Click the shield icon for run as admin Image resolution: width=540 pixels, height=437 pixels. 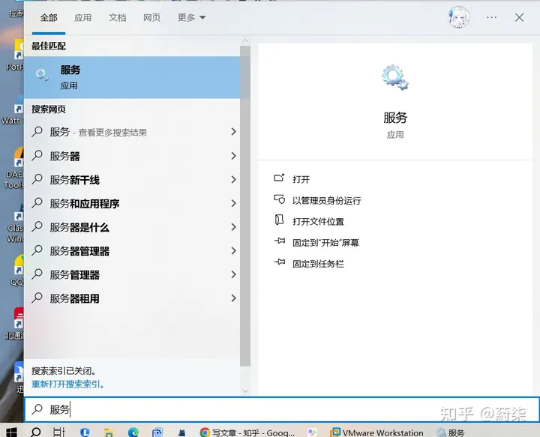tap(279, 199)
